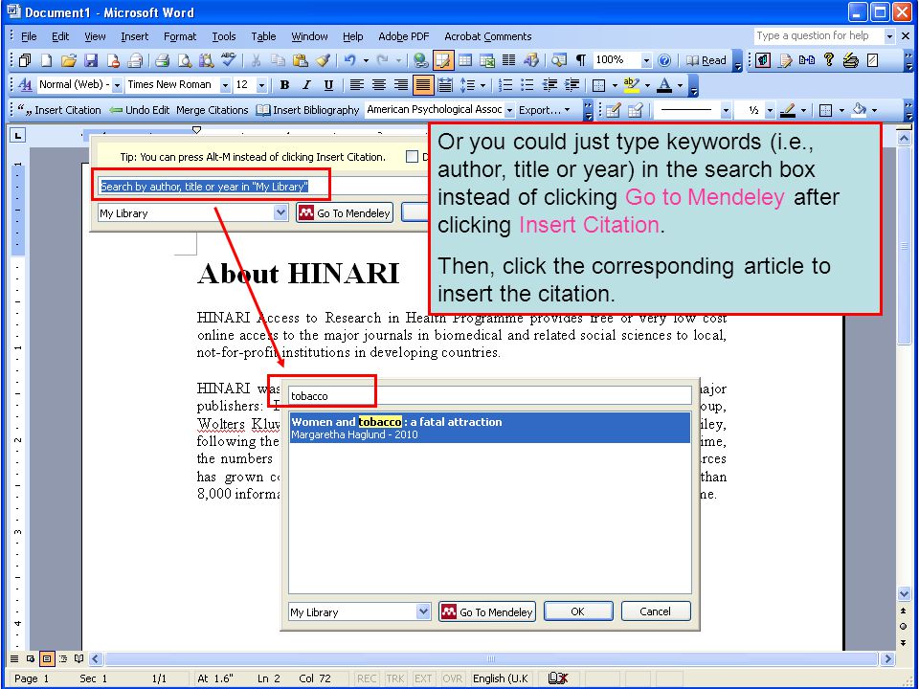Open the Format menu
Image resolution: width=919 pixels, height=689 pixels.
coord(180,36)
